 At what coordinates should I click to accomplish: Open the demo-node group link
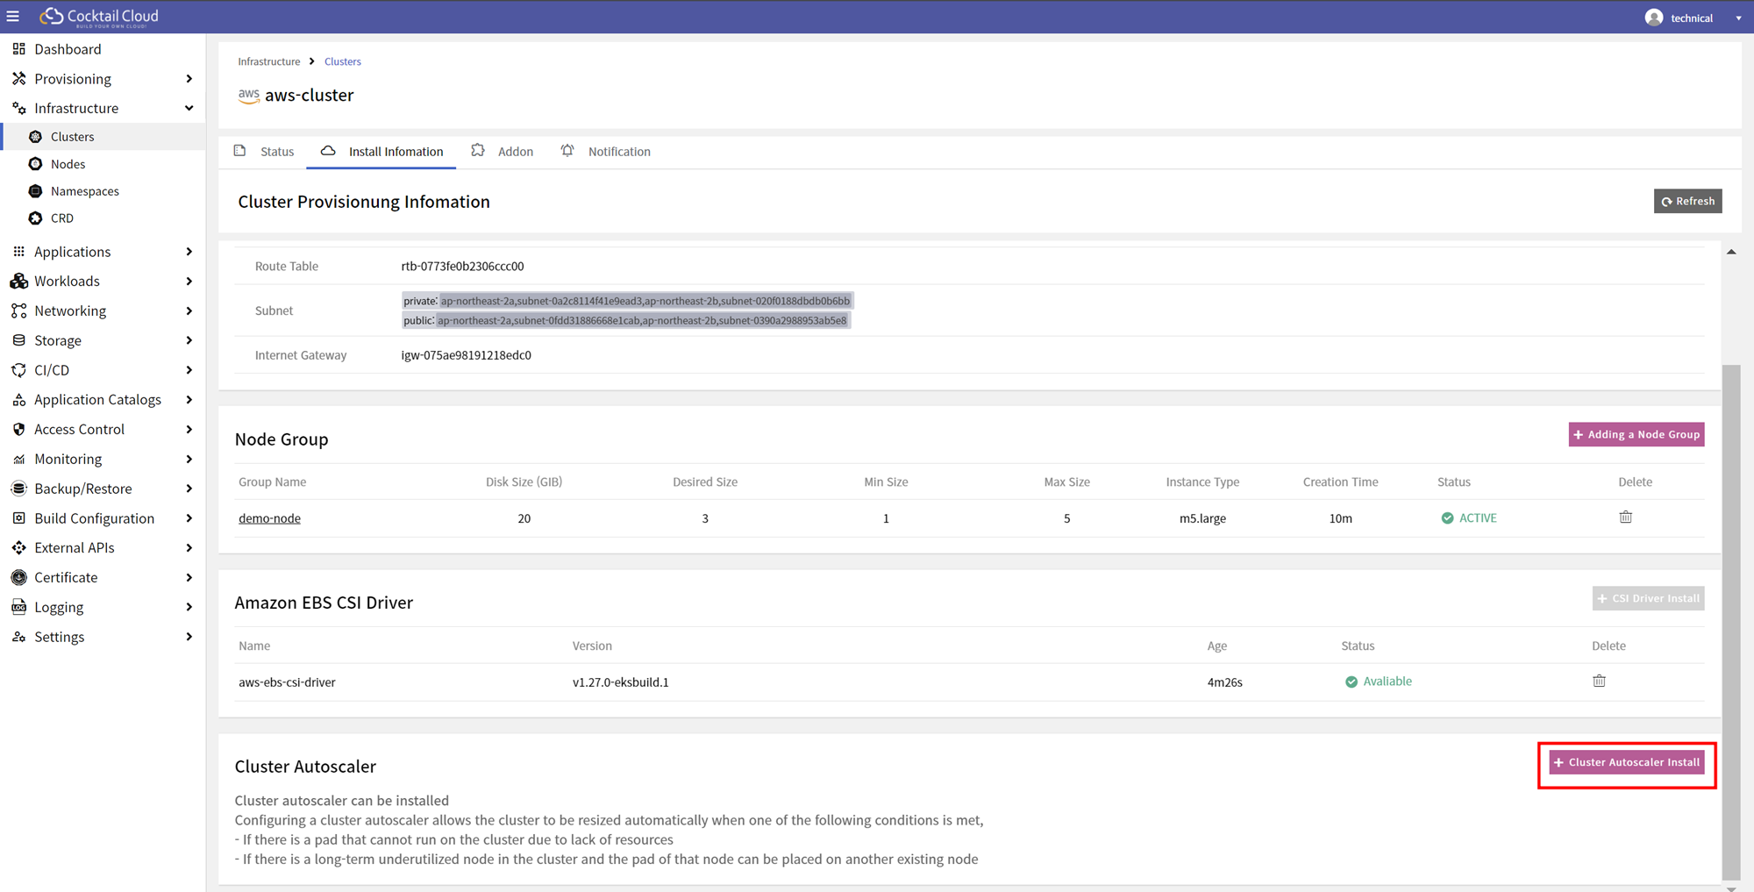coord(269,518)
